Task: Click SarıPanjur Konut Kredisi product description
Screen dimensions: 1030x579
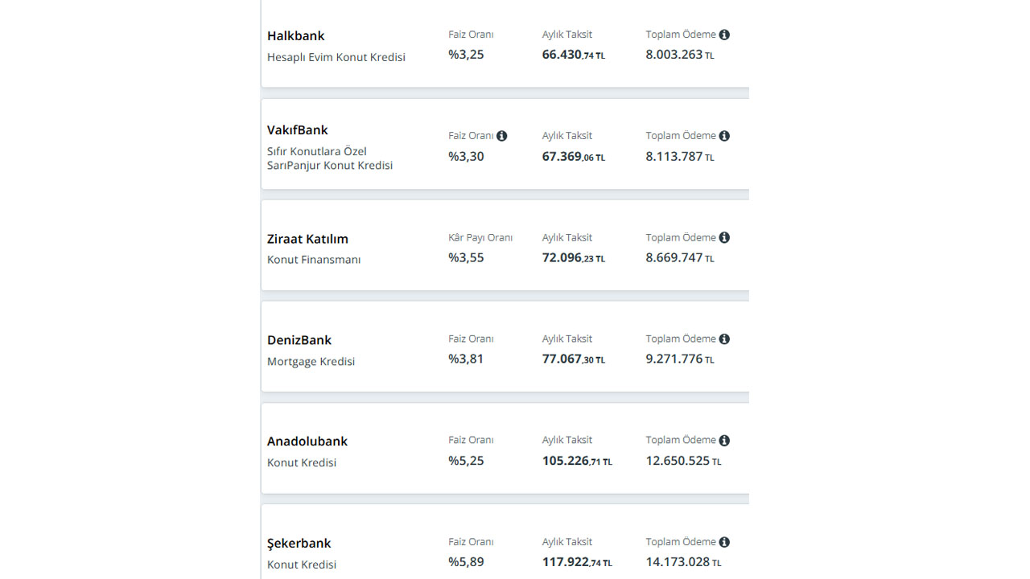Action: [x=330, y=158]
